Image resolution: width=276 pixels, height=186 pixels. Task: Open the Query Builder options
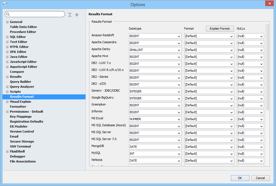20,82
